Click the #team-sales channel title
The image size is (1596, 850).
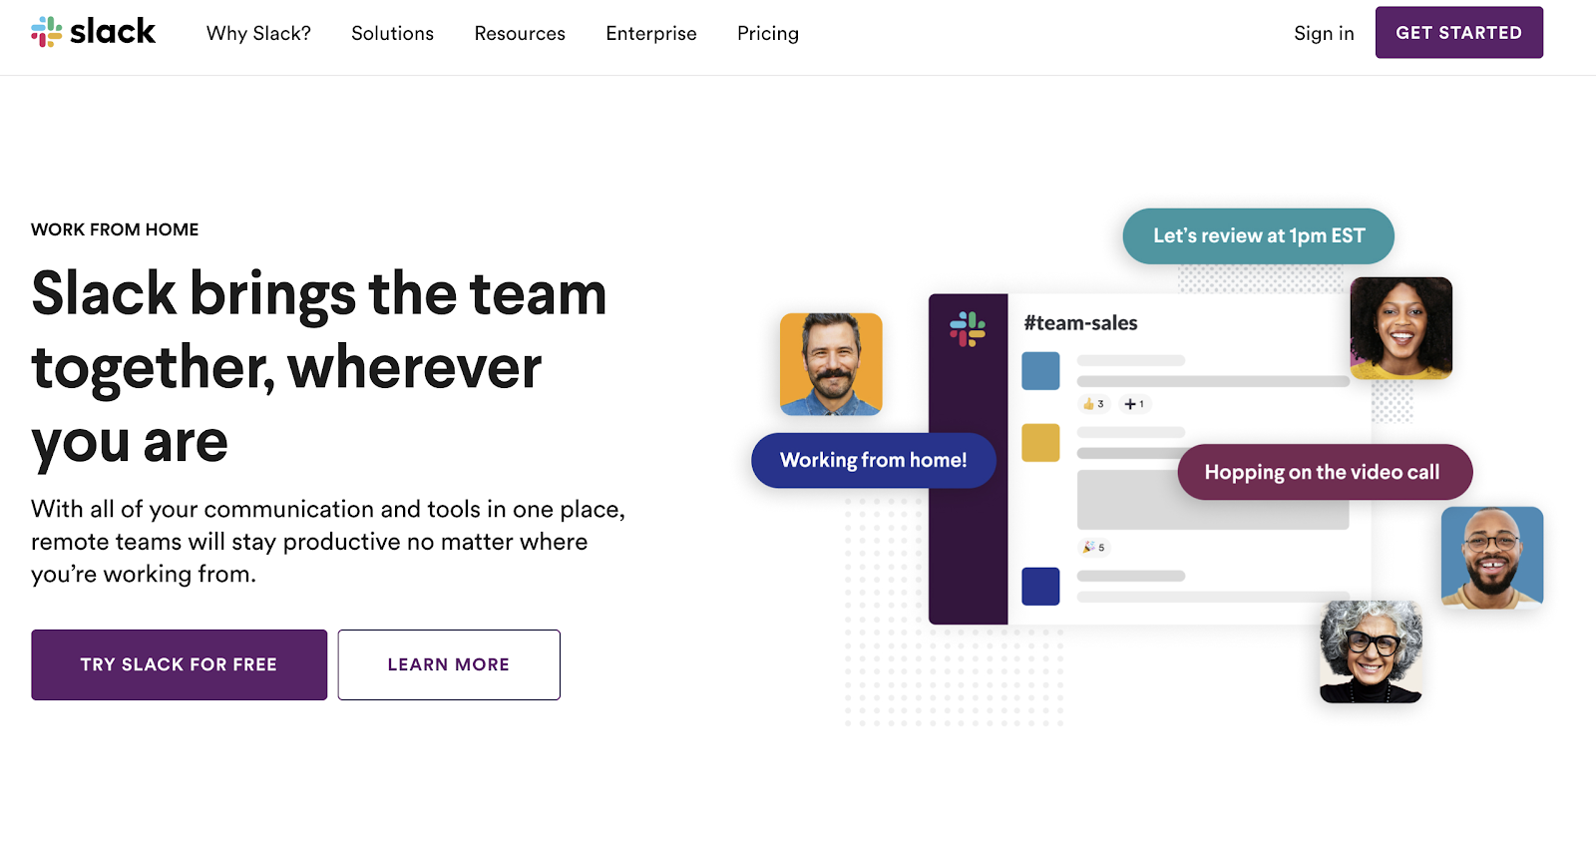[1080, 323]
